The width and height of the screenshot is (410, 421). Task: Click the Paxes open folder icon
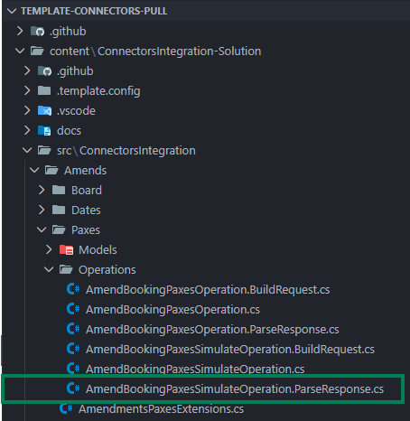point(59,229)
